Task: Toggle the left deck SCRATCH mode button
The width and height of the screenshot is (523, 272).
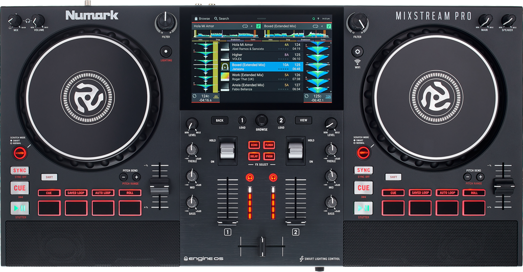Action: click(x=19, y=152)
